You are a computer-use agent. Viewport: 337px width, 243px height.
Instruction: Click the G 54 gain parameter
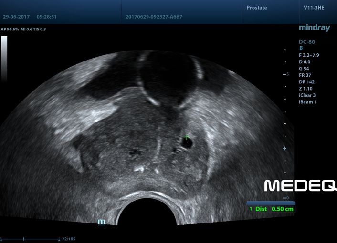[304, 69]
